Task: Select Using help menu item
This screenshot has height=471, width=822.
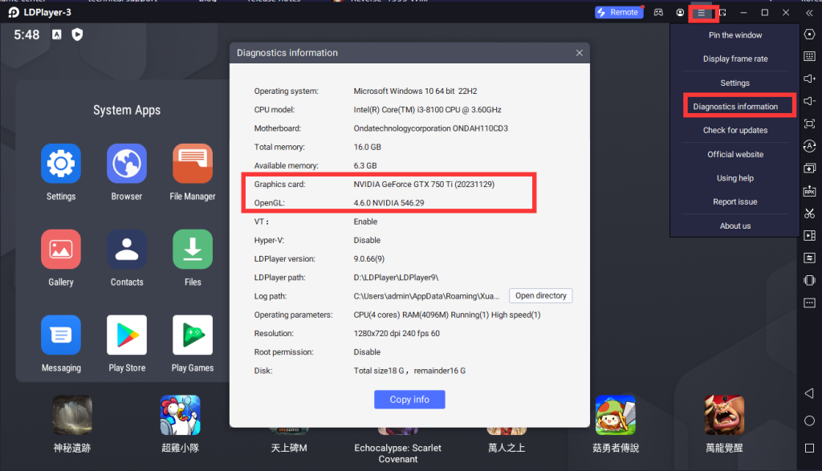Action: [x=735, y=178]
